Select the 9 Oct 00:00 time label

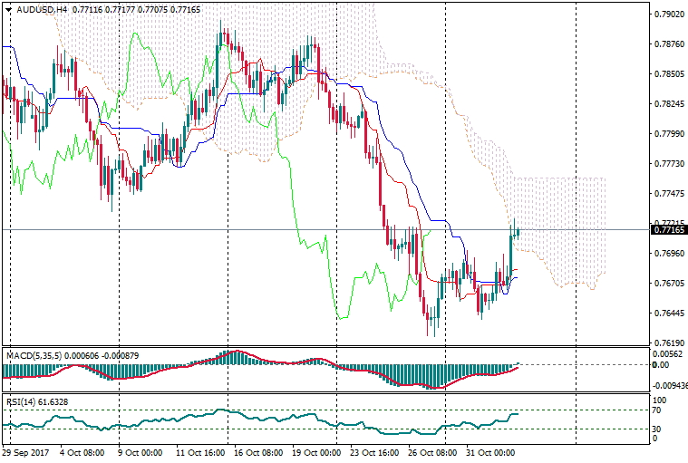[x=138, y=451]
